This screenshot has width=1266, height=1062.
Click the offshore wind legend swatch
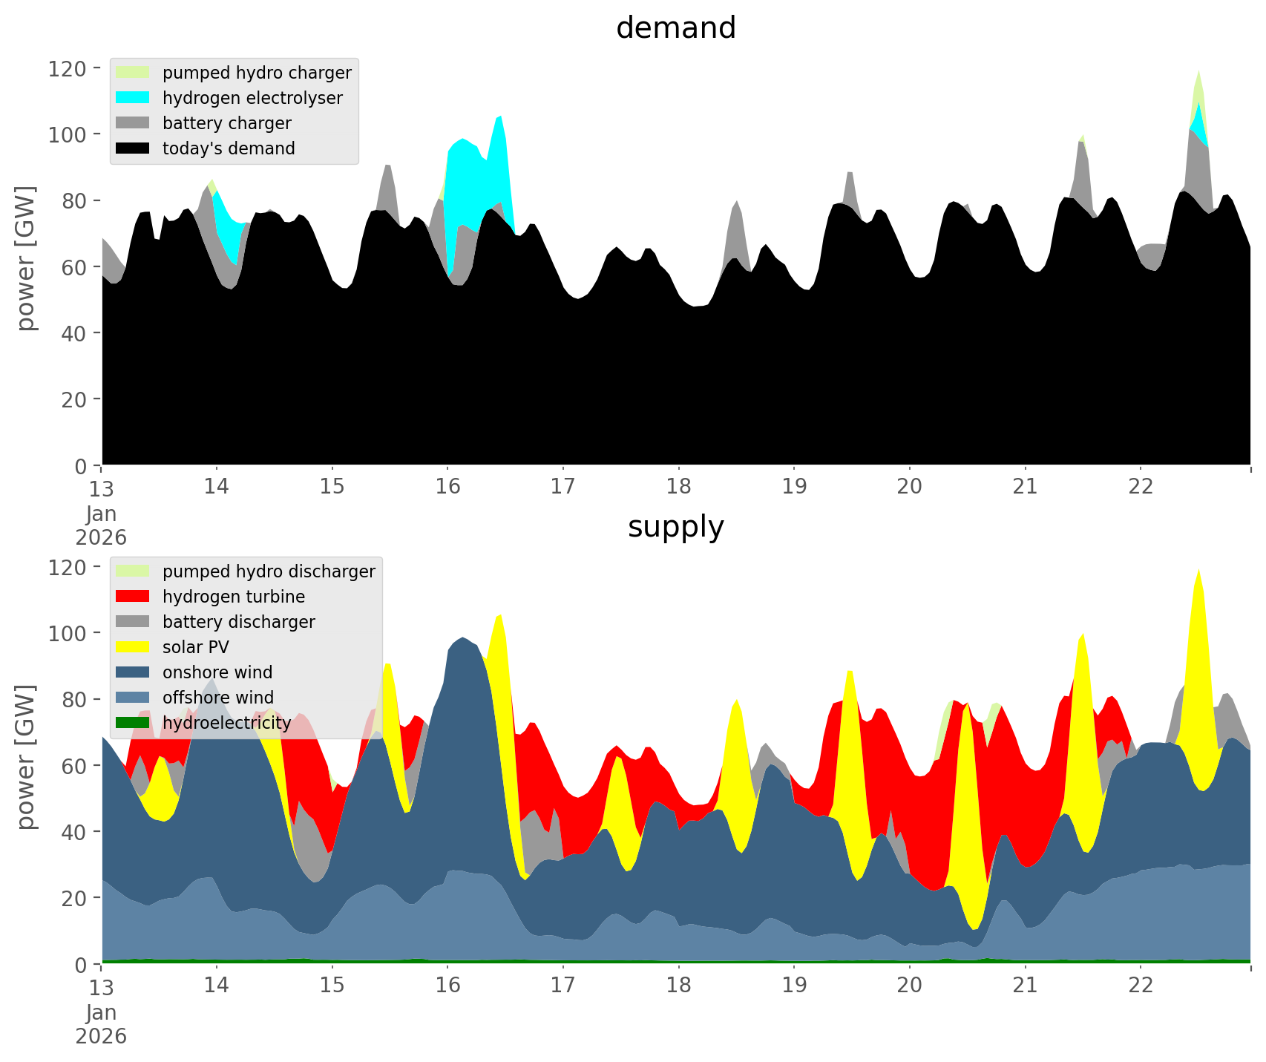133,698
